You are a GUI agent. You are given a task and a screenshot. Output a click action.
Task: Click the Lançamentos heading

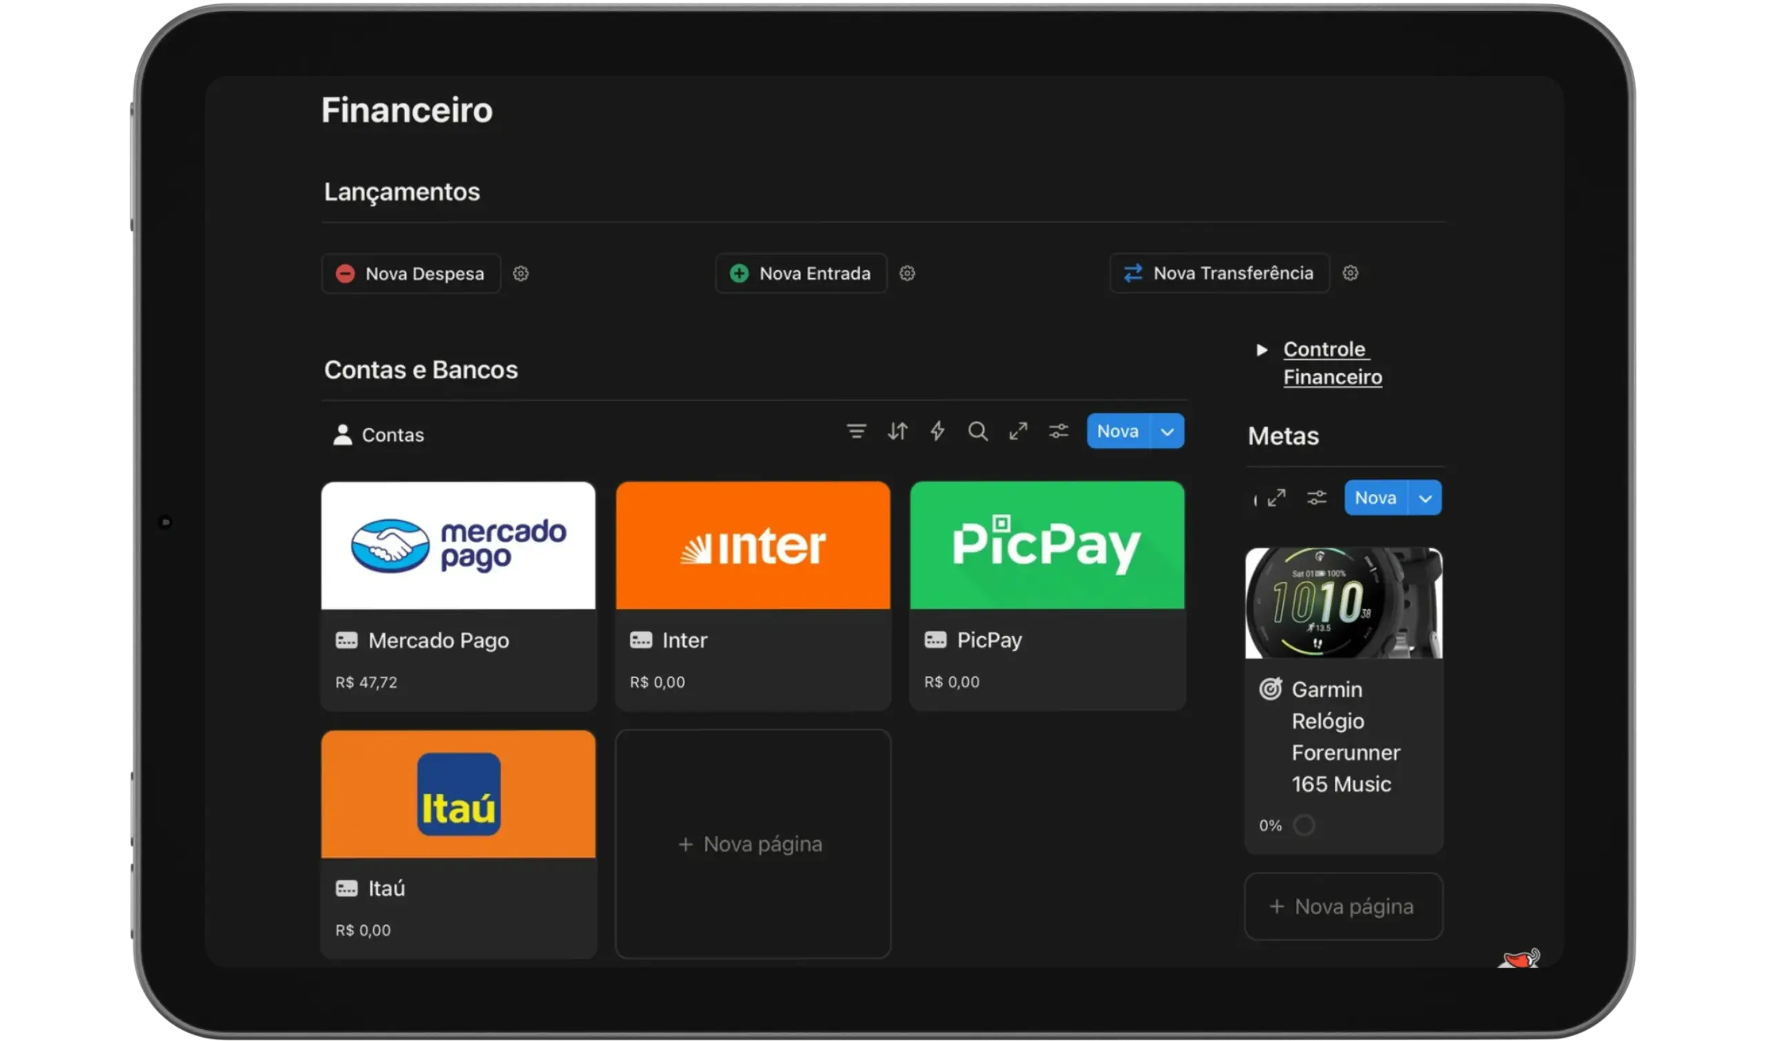402,192
